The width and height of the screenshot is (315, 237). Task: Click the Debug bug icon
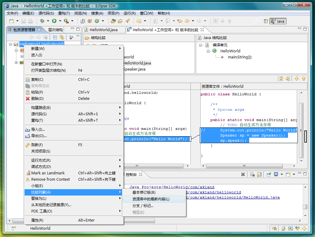click(x=42, y=21)
